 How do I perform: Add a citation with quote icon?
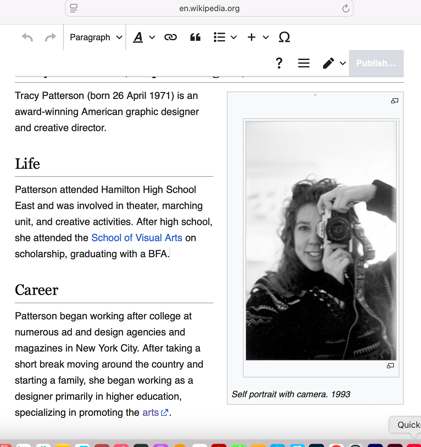[x=195, y=37]
